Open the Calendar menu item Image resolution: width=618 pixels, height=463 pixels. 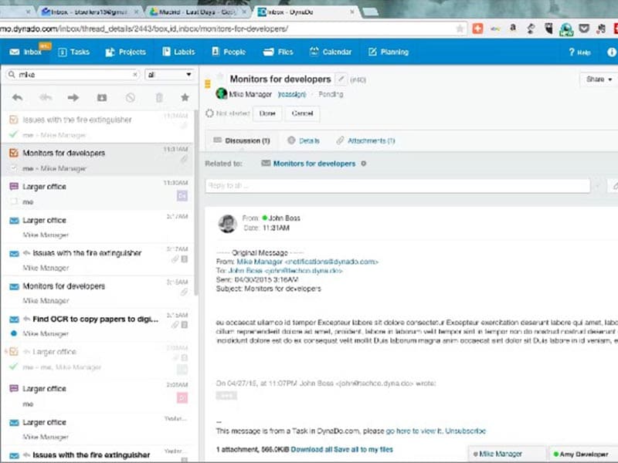(x=331, y=52)
